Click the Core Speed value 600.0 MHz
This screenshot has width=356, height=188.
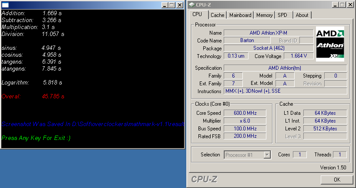coord(245,113)
